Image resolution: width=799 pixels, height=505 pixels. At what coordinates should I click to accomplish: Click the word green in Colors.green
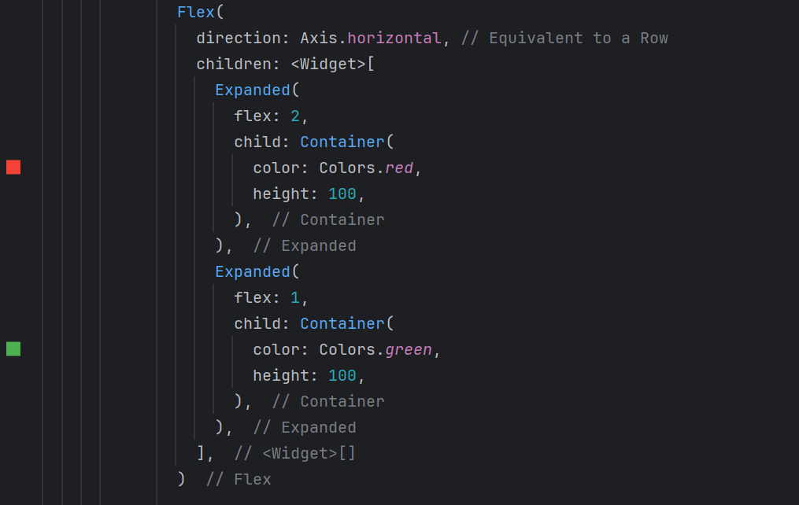[409, 350]
